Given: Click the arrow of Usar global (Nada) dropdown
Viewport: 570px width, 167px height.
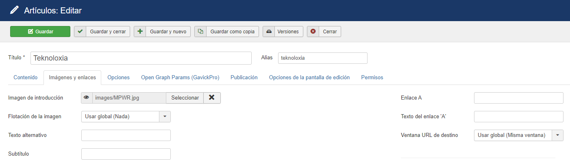Looking at the screenshot, I should (x=165, y=117).
